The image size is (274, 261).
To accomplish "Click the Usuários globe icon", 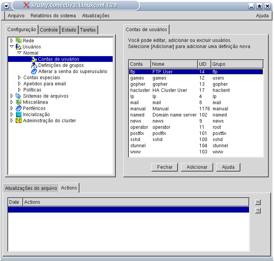I will 18,47.
